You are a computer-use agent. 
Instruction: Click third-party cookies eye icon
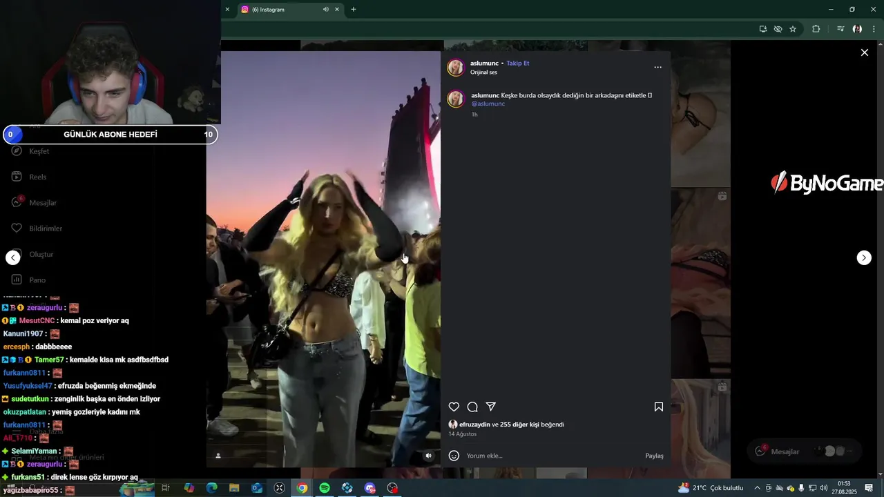point(778,29)
